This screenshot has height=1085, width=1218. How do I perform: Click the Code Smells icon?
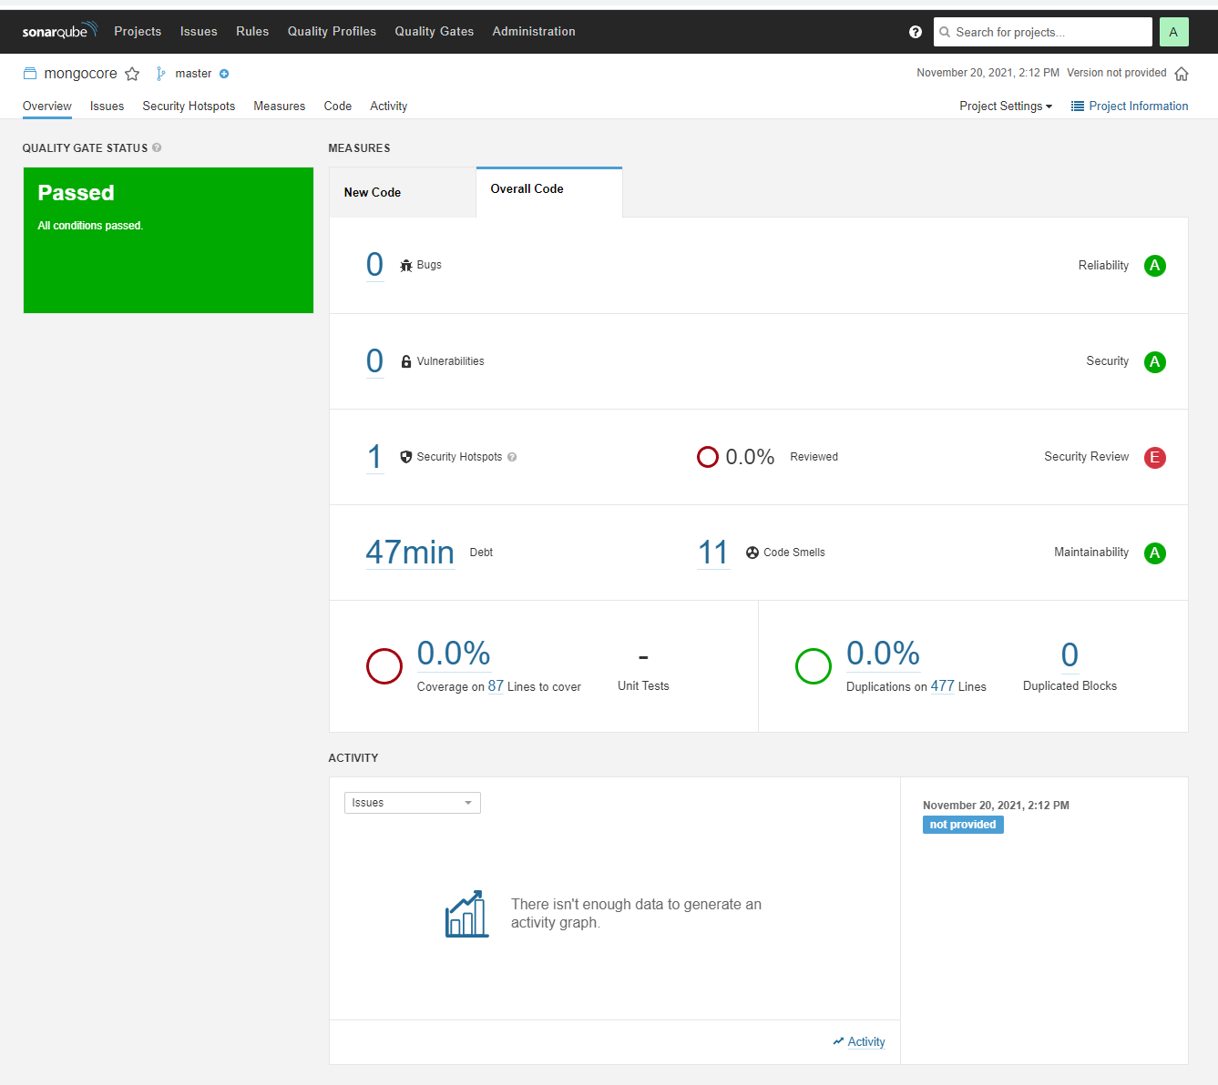[752, 553]
